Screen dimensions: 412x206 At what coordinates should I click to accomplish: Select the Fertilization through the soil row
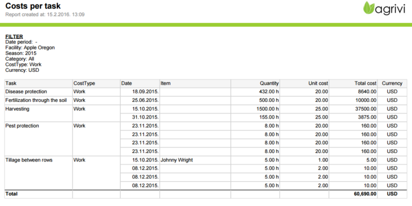coord(206,100)
